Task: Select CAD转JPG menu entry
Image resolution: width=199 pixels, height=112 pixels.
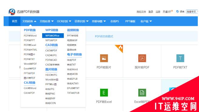Action: [x=51, y=55]
